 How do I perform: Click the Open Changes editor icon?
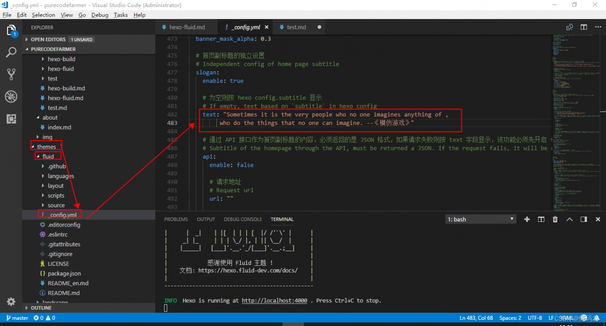tap(570, 27)
